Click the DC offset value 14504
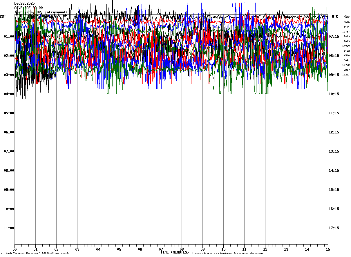Image resolution: width=351 pixels, height=257 pixels. pyautogui.click(x=346, y=56)
